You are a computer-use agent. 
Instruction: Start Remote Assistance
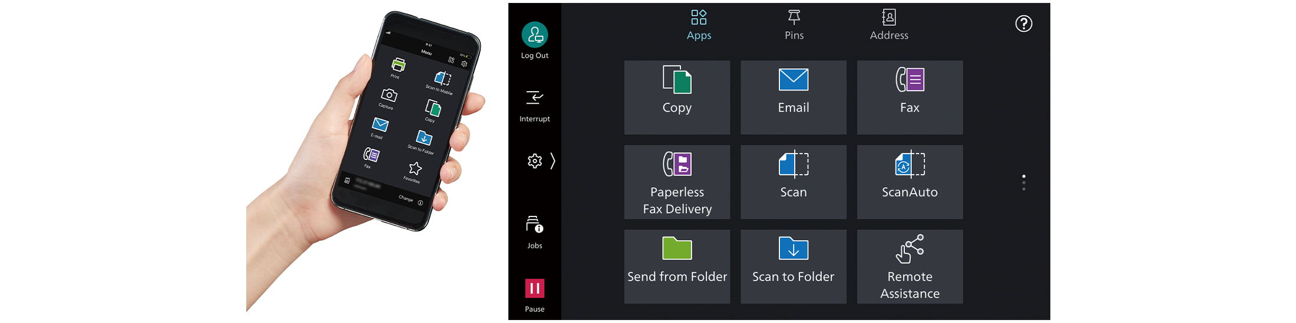[x=910, y=267]
